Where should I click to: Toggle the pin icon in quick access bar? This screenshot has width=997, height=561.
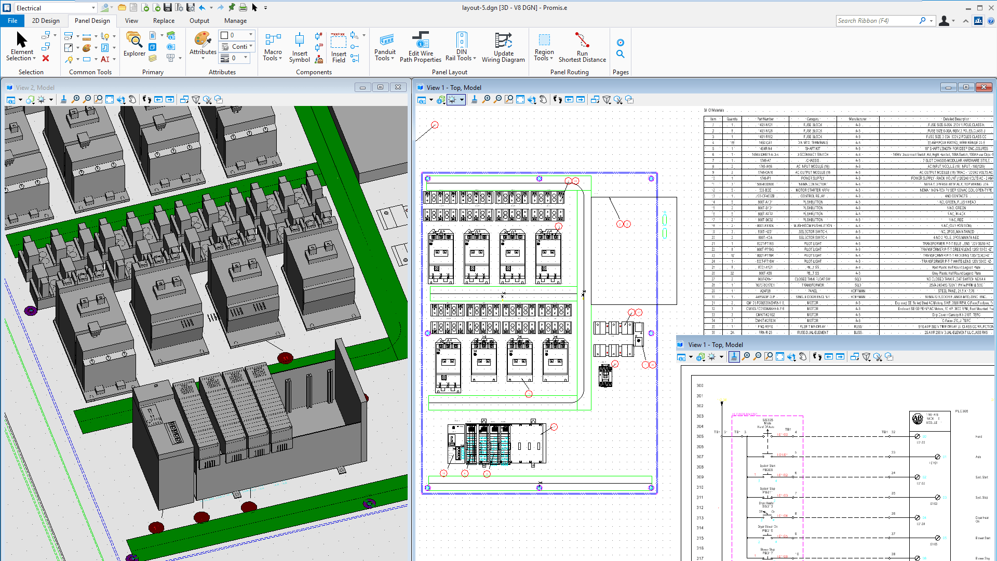232,8
